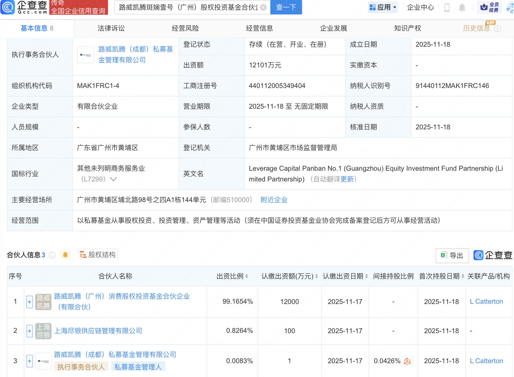
Task: Sort by 认缴出资日期 column
Action: 366,276
